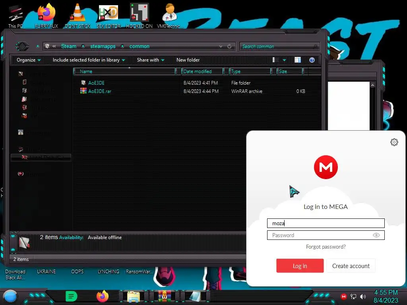Sort by the Name column header

[x=124, y=71]
